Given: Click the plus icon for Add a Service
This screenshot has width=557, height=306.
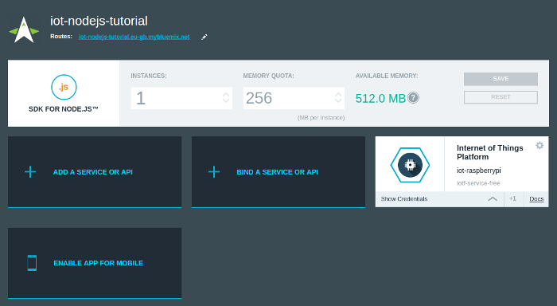Looking at the screenshot, I should pos(30,172).
